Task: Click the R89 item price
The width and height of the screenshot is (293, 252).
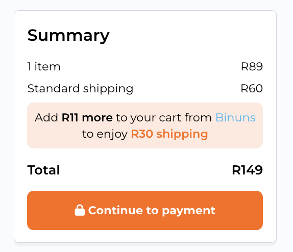Action: pos(252,66)
